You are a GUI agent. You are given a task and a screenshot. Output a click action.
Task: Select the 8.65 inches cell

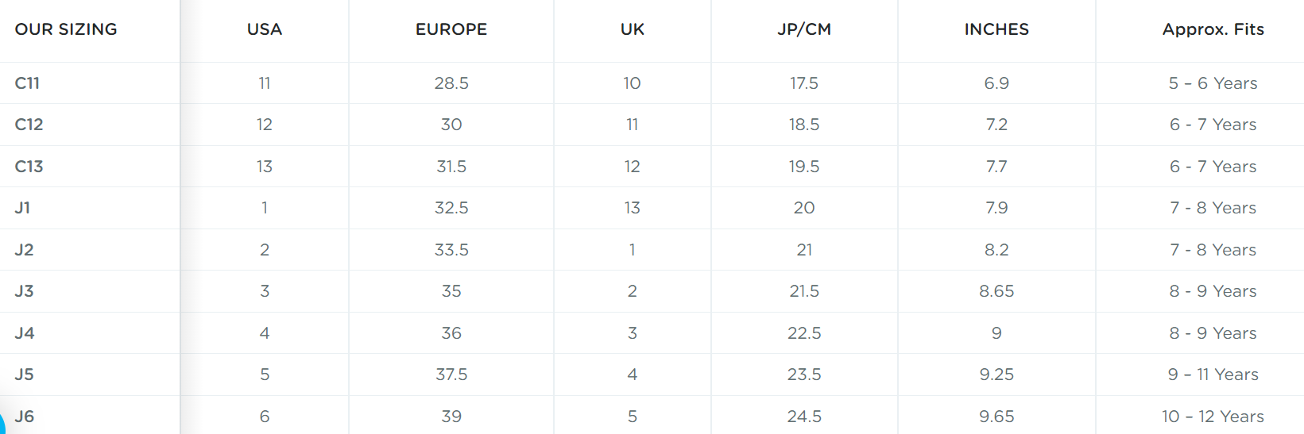(996, 291)
